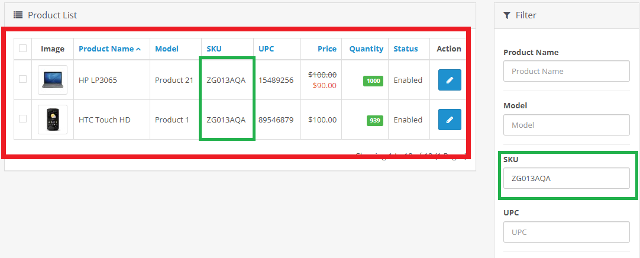Sort the table by UPC column
Screen dimensions: 640x258
pyautogui.click(x=266, y=49)
